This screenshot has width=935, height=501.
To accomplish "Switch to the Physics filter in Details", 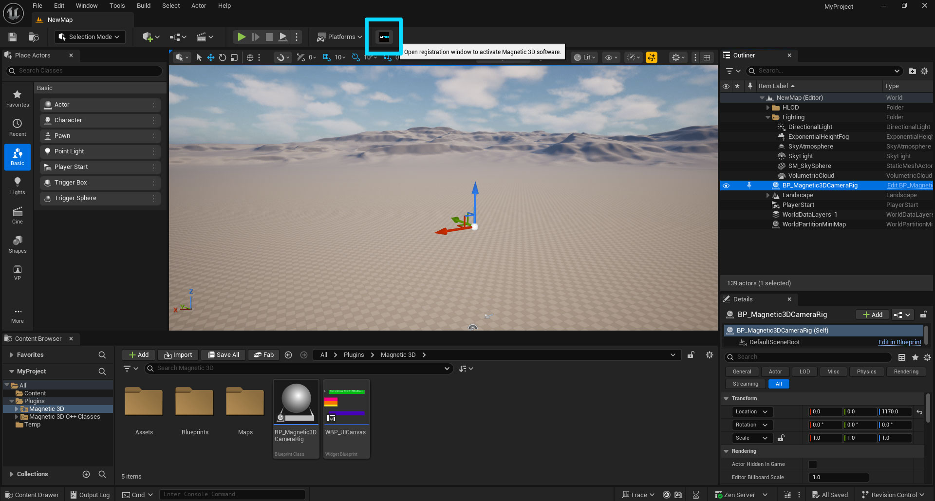I will coord(866,371).
